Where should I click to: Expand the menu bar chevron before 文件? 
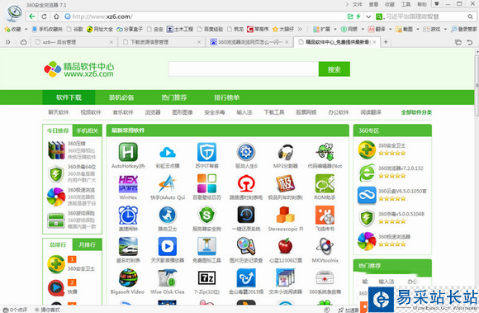(x=347, y=4)
